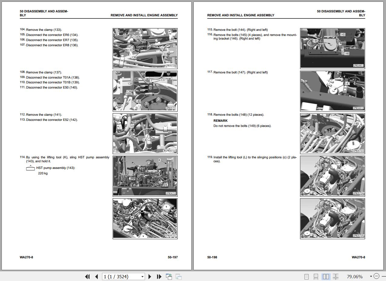The height and width of the screenshot is (281, 386).
Task: Click the HST pump sling image CPW34731
Action: (145, 176)
